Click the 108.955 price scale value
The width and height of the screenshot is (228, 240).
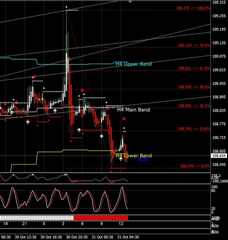(x=219, y=83)
